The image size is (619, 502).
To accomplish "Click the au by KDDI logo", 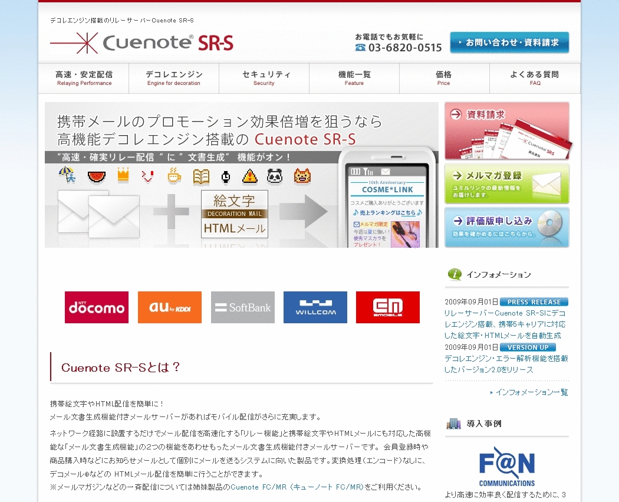I will click(170, 307).
